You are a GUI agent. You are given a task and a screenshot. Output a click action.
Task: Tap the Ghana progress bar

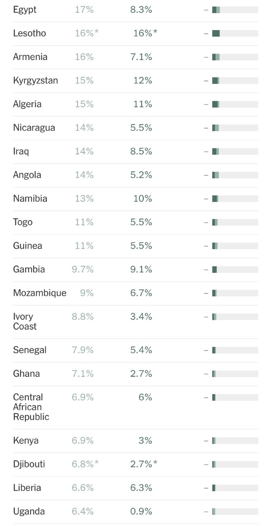click(235, 374)
